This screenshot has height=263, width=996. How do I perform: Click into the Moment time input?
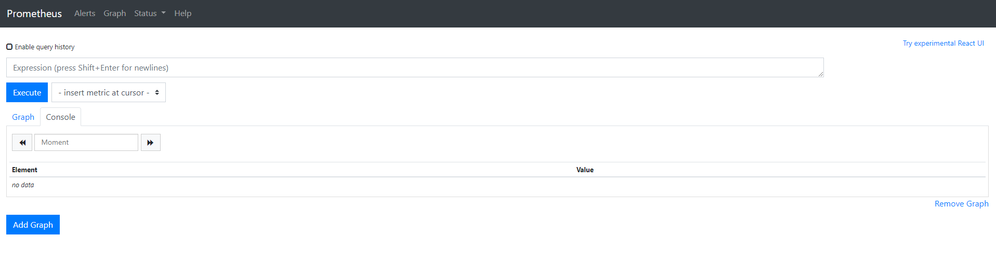[x=86, y=143]
